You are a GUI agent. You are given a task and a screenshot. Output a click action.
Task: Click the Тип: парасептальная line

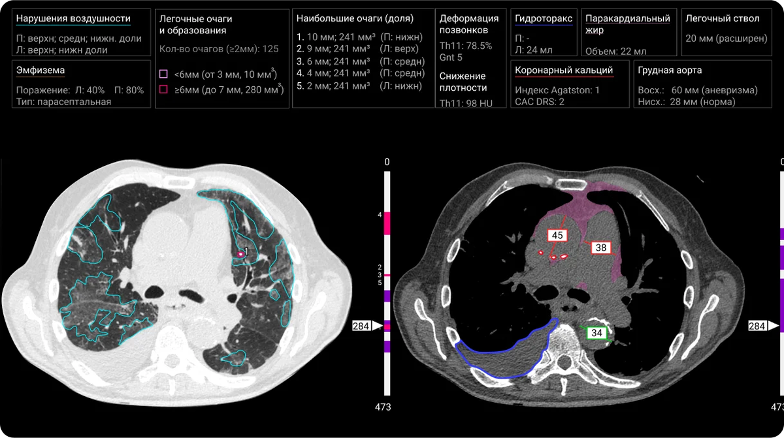(63, 102)
